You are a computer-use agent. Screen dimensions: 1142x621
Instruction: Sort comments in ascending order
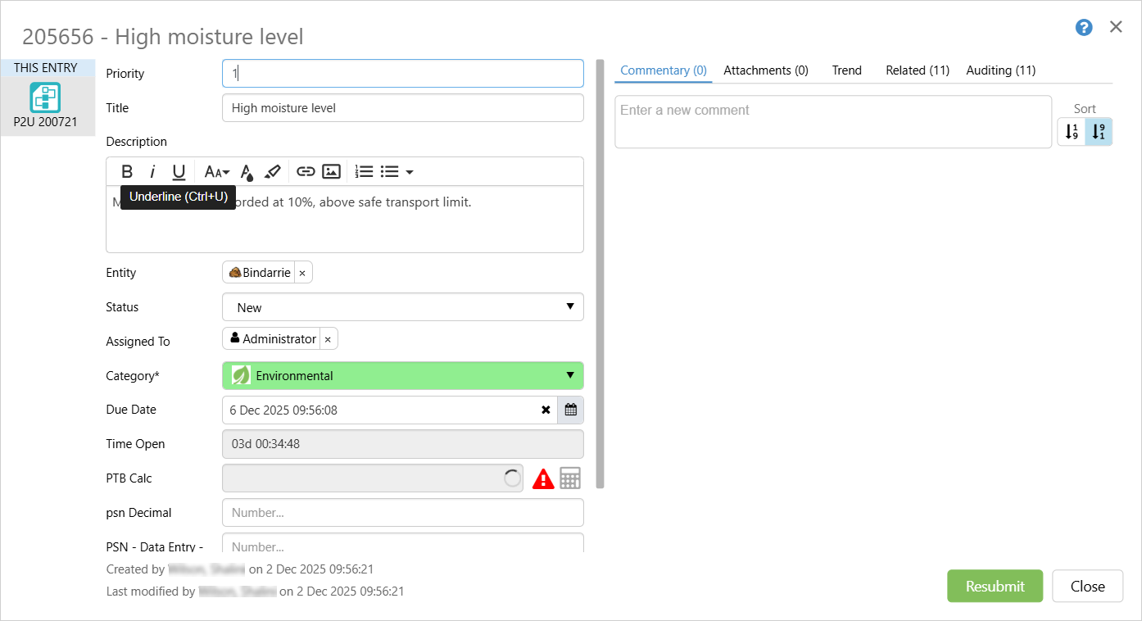pyautogui.click(x=1072, y=131)
